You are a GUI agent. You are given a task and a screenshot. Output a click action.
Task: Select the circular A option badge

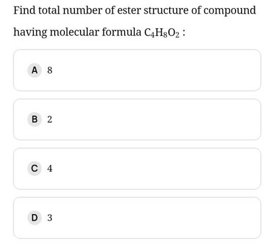35,70
